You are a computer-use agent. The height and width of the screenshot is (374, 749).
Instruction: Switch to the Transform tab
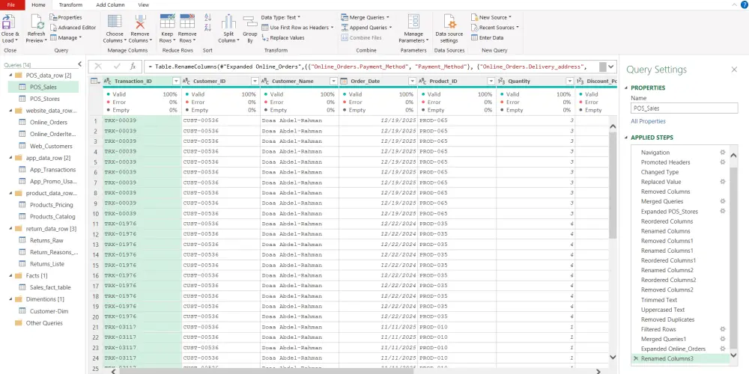tap(70, 4)
